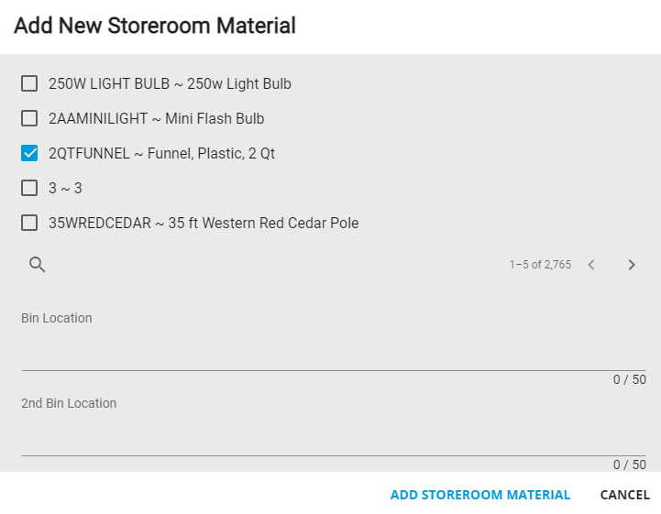Click the Bin Location 0 / 50 counter
The image size is (661, 514).
tap(630, 379)
